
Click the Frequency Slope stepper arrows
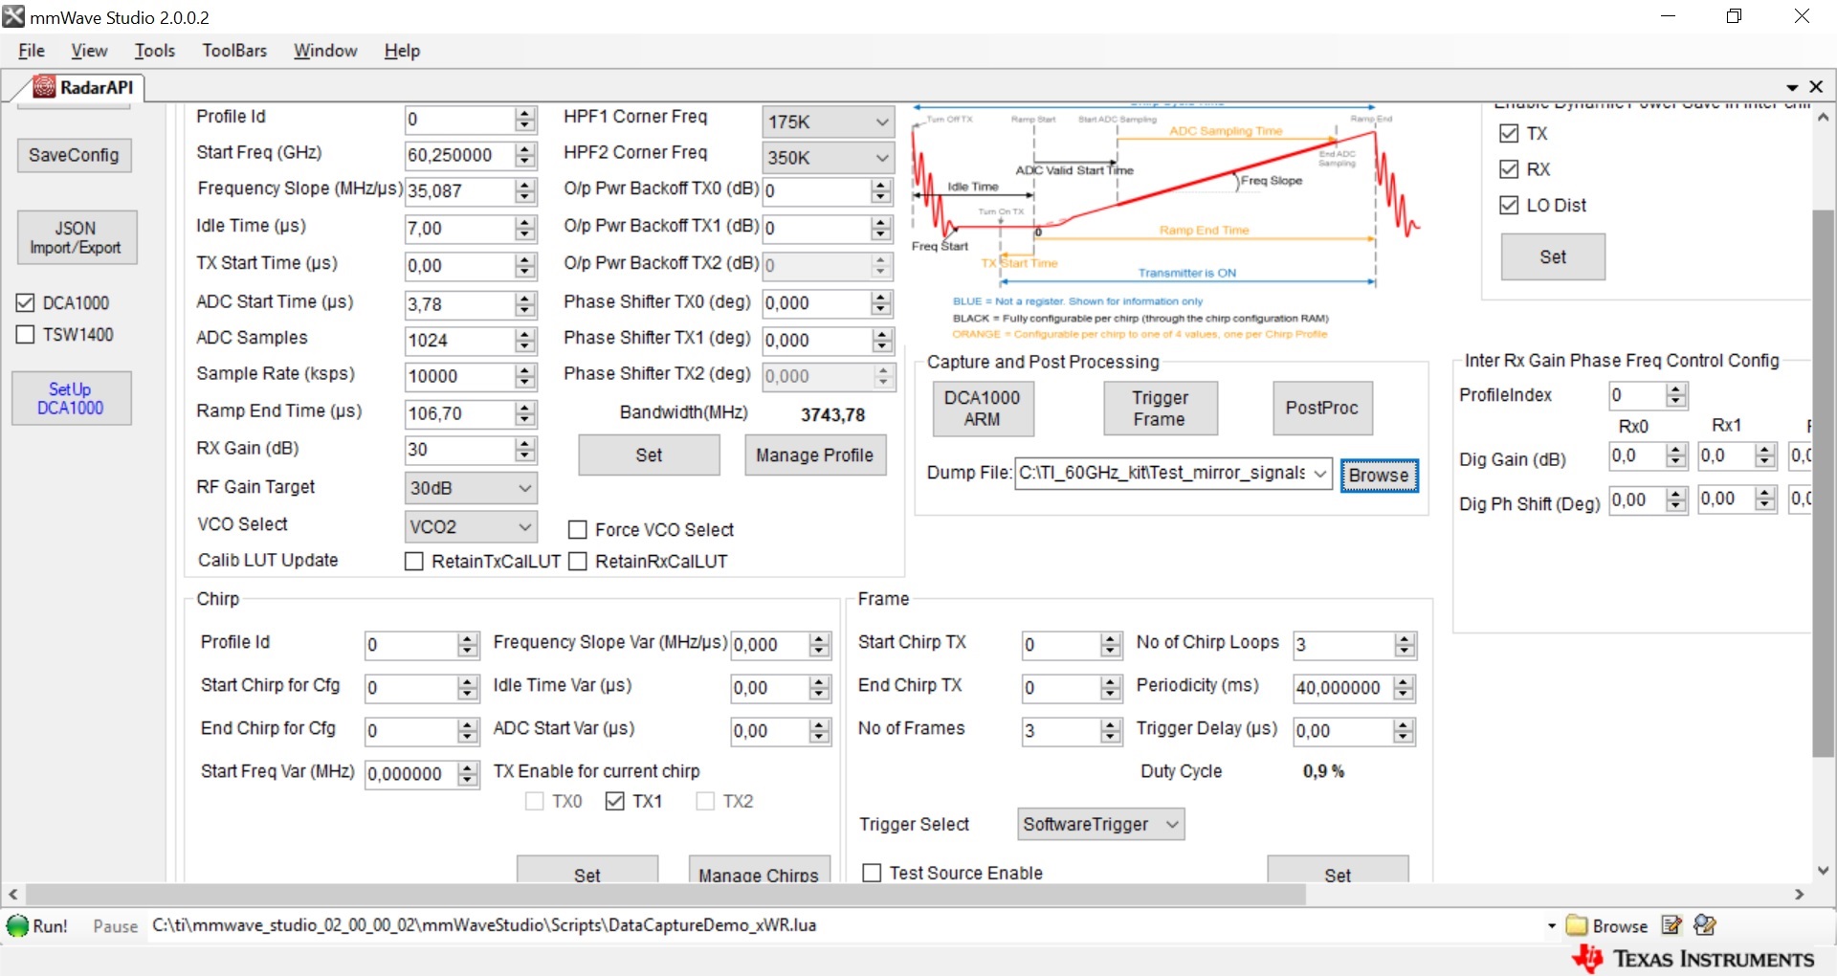525,191
